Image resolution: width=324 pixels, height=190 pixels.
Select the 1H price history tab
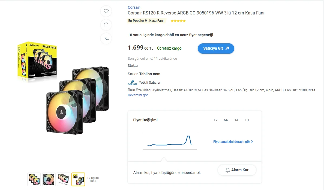[x=247, y=120]
